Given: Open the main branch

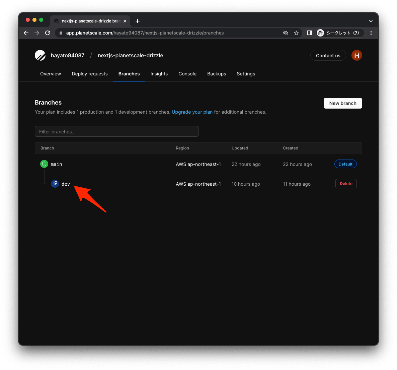Looking at the screenshot, I should click(x=57, y=164).
